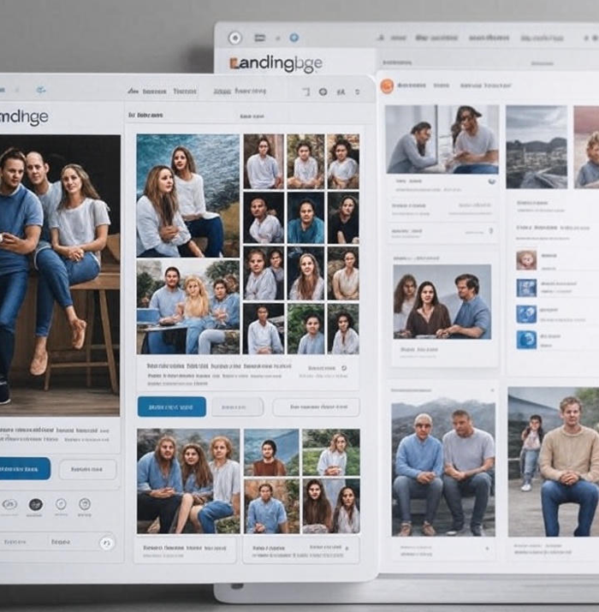
Task: Click the orange circle icon in right panel header
Action: [387, 86]
